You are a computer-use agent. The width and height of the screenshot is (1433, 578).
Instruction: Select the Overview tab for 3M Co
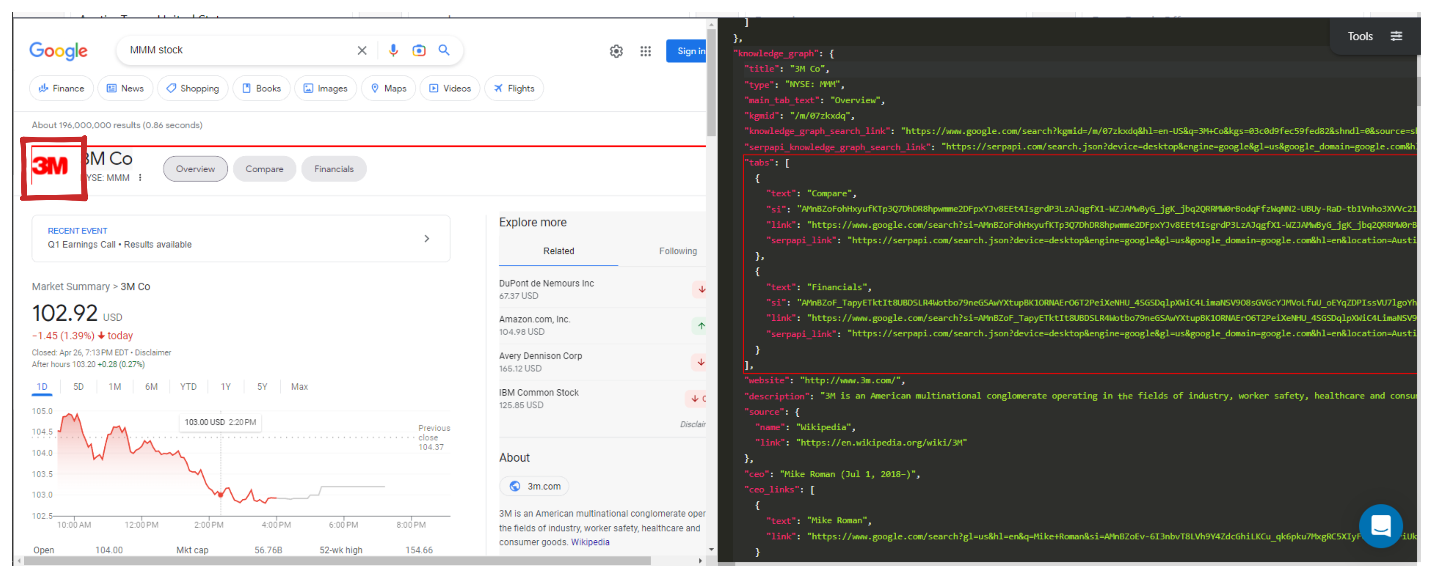pos(195,169)
